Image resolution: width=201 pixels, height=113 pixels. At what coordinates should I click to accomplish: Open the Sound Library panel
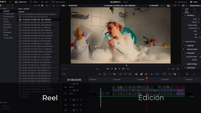coord(58,2)
